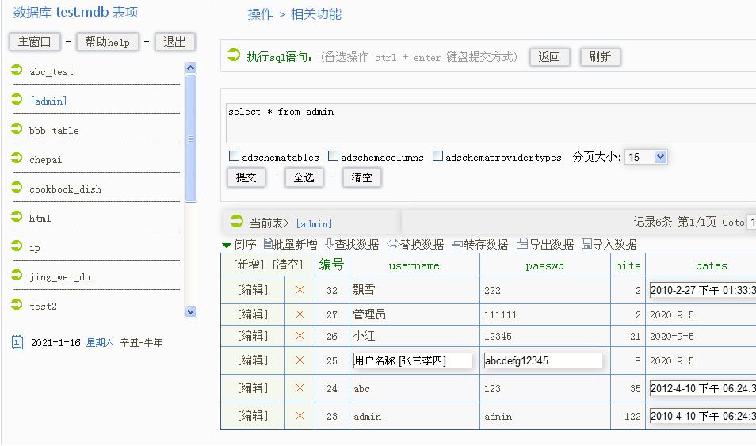The height and width of the screenshot is (446, 756).
Task: Click the import data (导入数据) icon
Action: pyautogui.click(x=586, y=244)
